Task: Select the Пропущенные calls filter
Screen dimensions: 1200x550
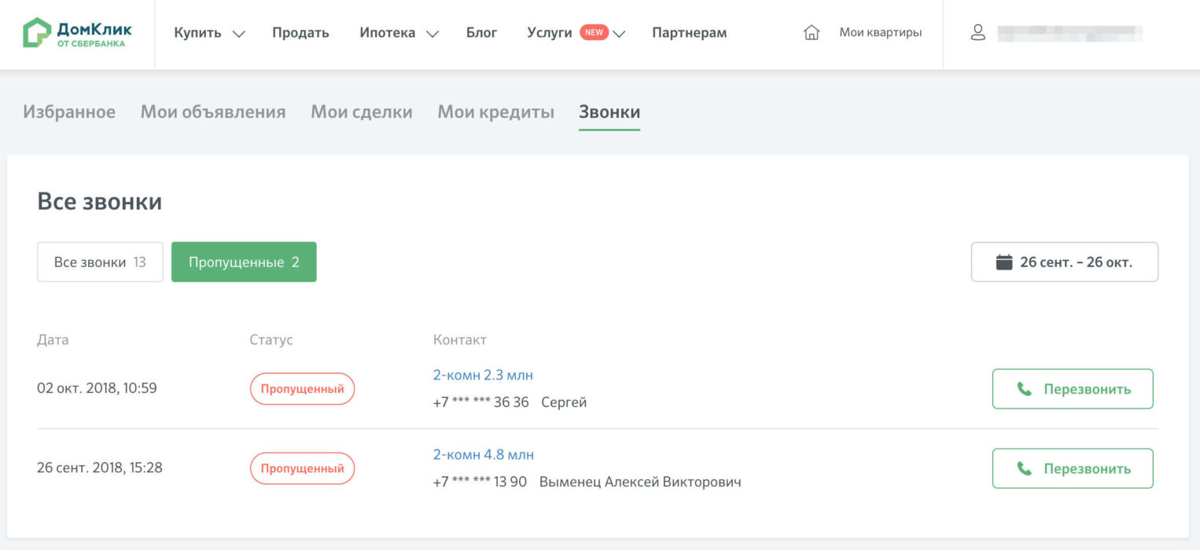Action: (244, 262)
